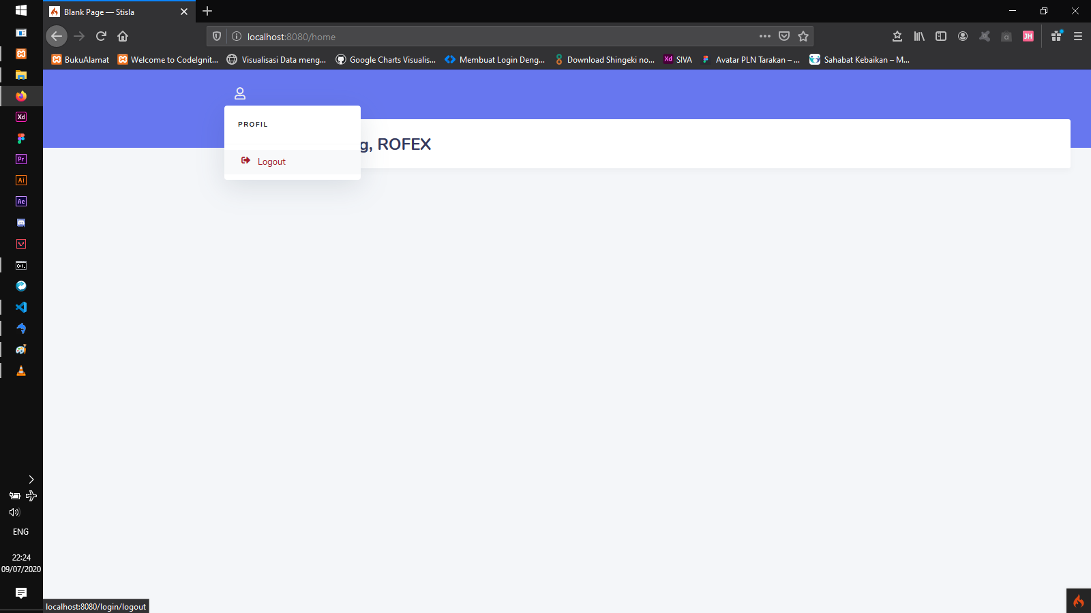Viewport: 1091px width, 613px height.
Task: Launch Discord from the taskbar
Action: pos(20,223)
